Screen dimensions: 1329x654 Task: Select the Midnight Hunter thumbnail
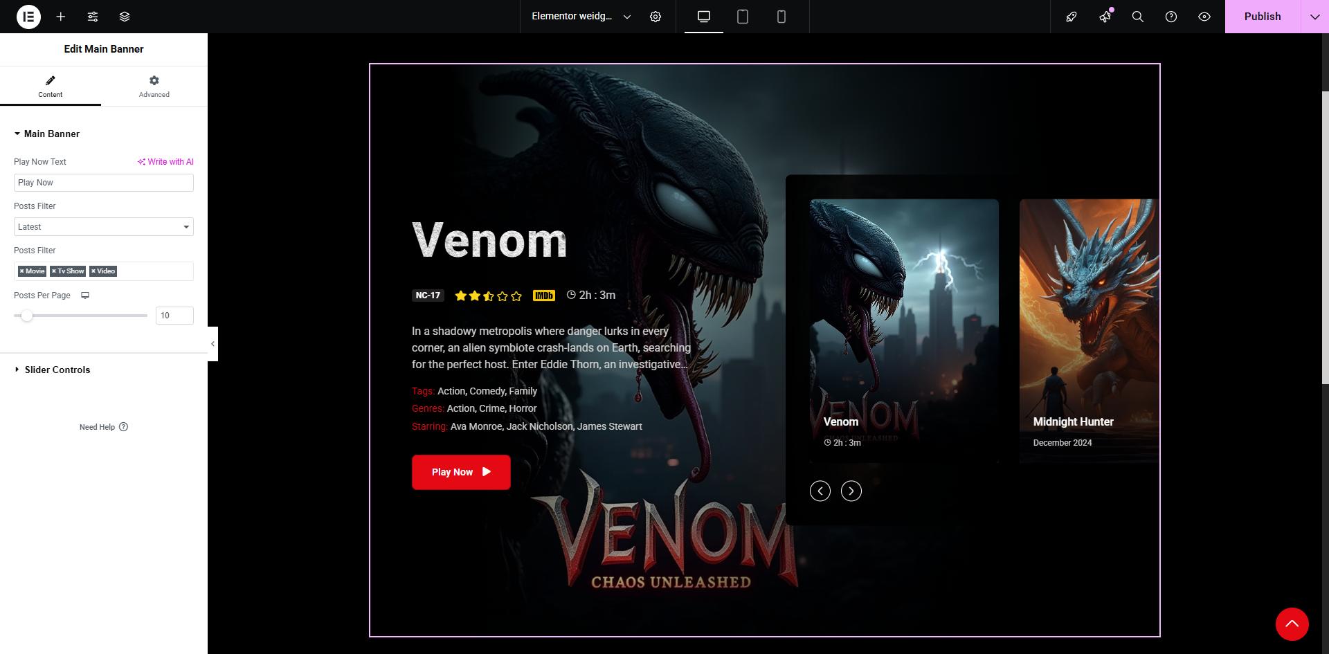click(1089, 331)
